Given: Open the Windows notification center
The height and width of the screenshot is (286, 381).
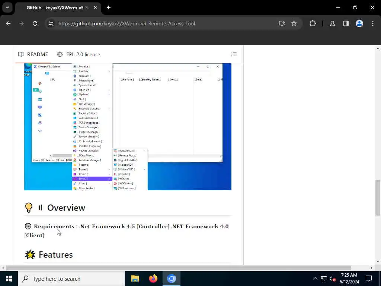Looking at the screenshot, I should (x=369, y=279).
